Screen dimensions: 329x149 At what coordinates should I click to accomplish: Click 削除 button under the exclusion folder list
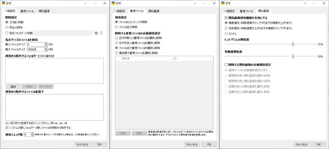point(30,87)
